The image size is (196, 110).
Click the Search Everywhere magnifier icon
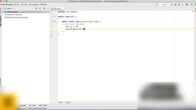(x=195, y=5)
